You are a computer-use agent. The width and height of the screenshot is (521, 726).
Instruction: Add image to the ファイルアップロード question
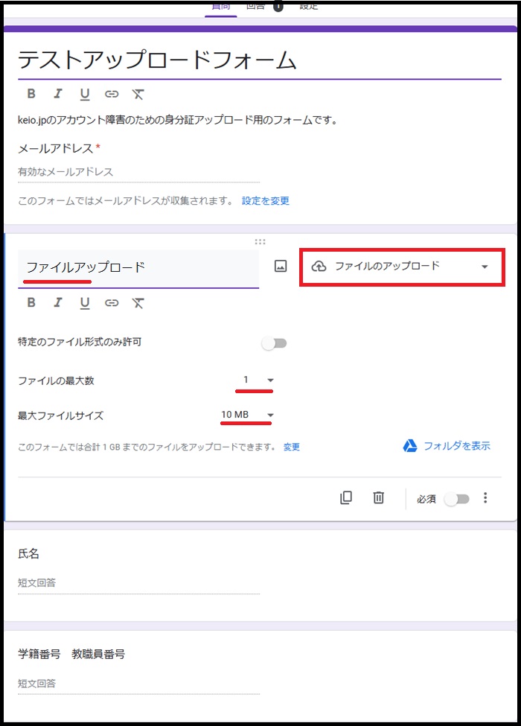click(281, 266)
